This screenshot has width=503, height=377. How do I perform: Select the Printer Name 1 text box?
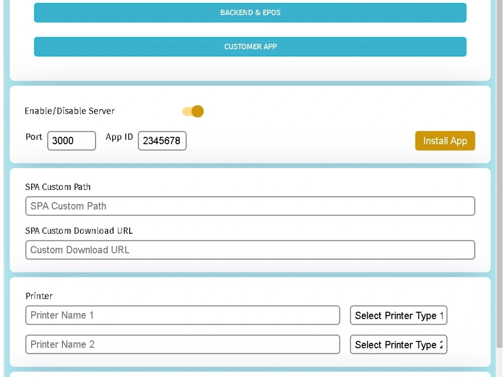click(x=183, y=315)
